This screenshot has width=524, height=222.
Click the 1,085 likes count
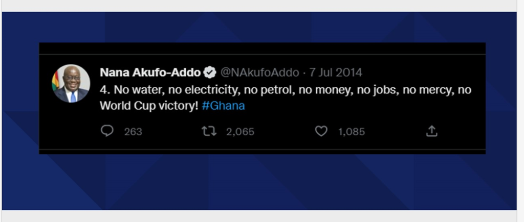(352, 132)
